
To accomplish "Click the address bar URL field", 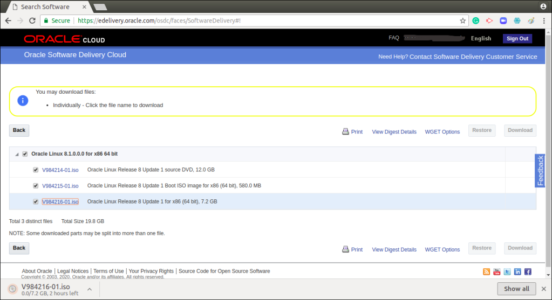I will (x=254, y=20).
